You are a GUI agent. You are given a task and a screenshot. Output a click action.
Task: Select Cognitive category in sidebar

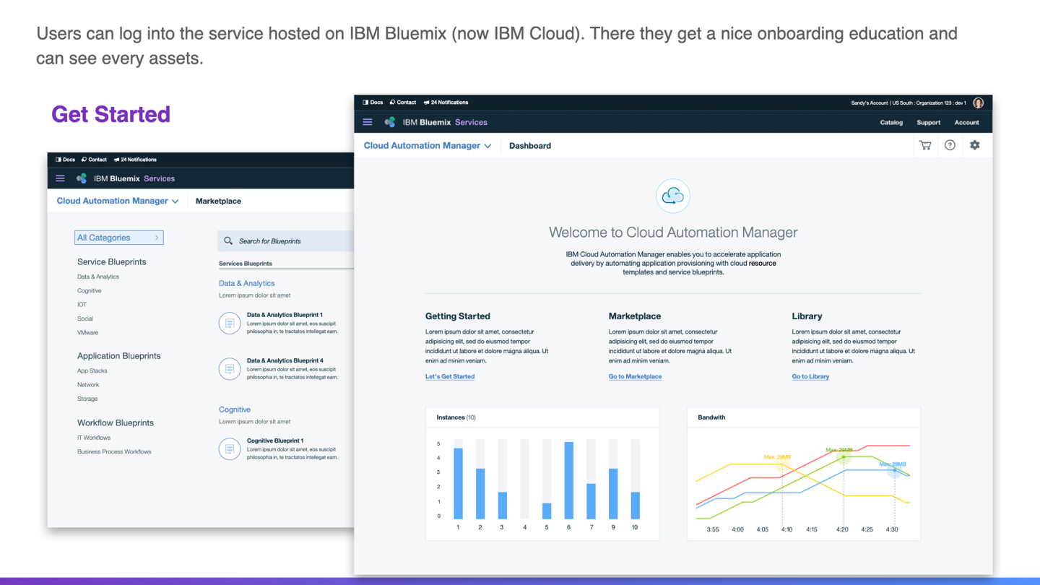90,290
